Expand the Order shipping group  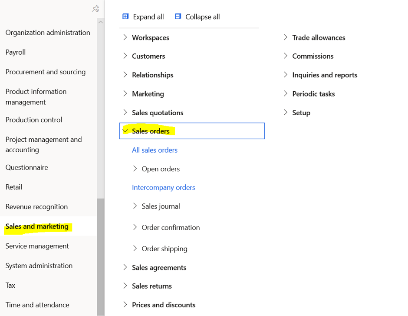[x=135, y=249]
